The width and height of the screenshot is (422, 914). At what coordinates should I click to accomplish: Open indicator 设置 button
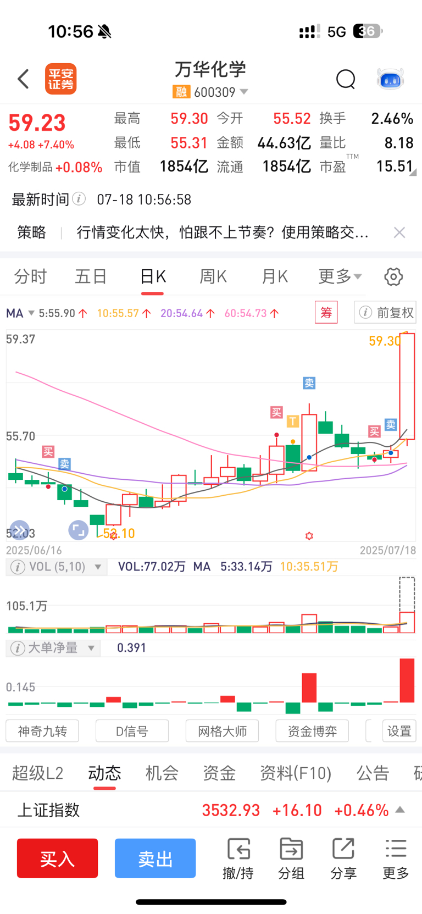coord(399,731)
